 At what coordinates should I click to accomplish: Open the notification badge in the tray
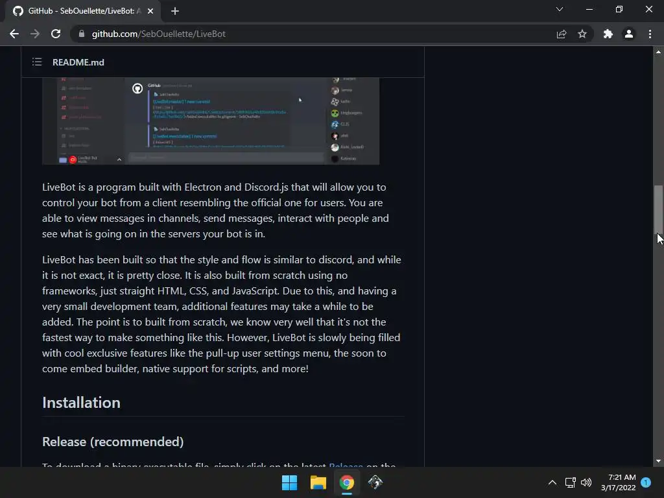pyautogui.click(x=646, y=482)
